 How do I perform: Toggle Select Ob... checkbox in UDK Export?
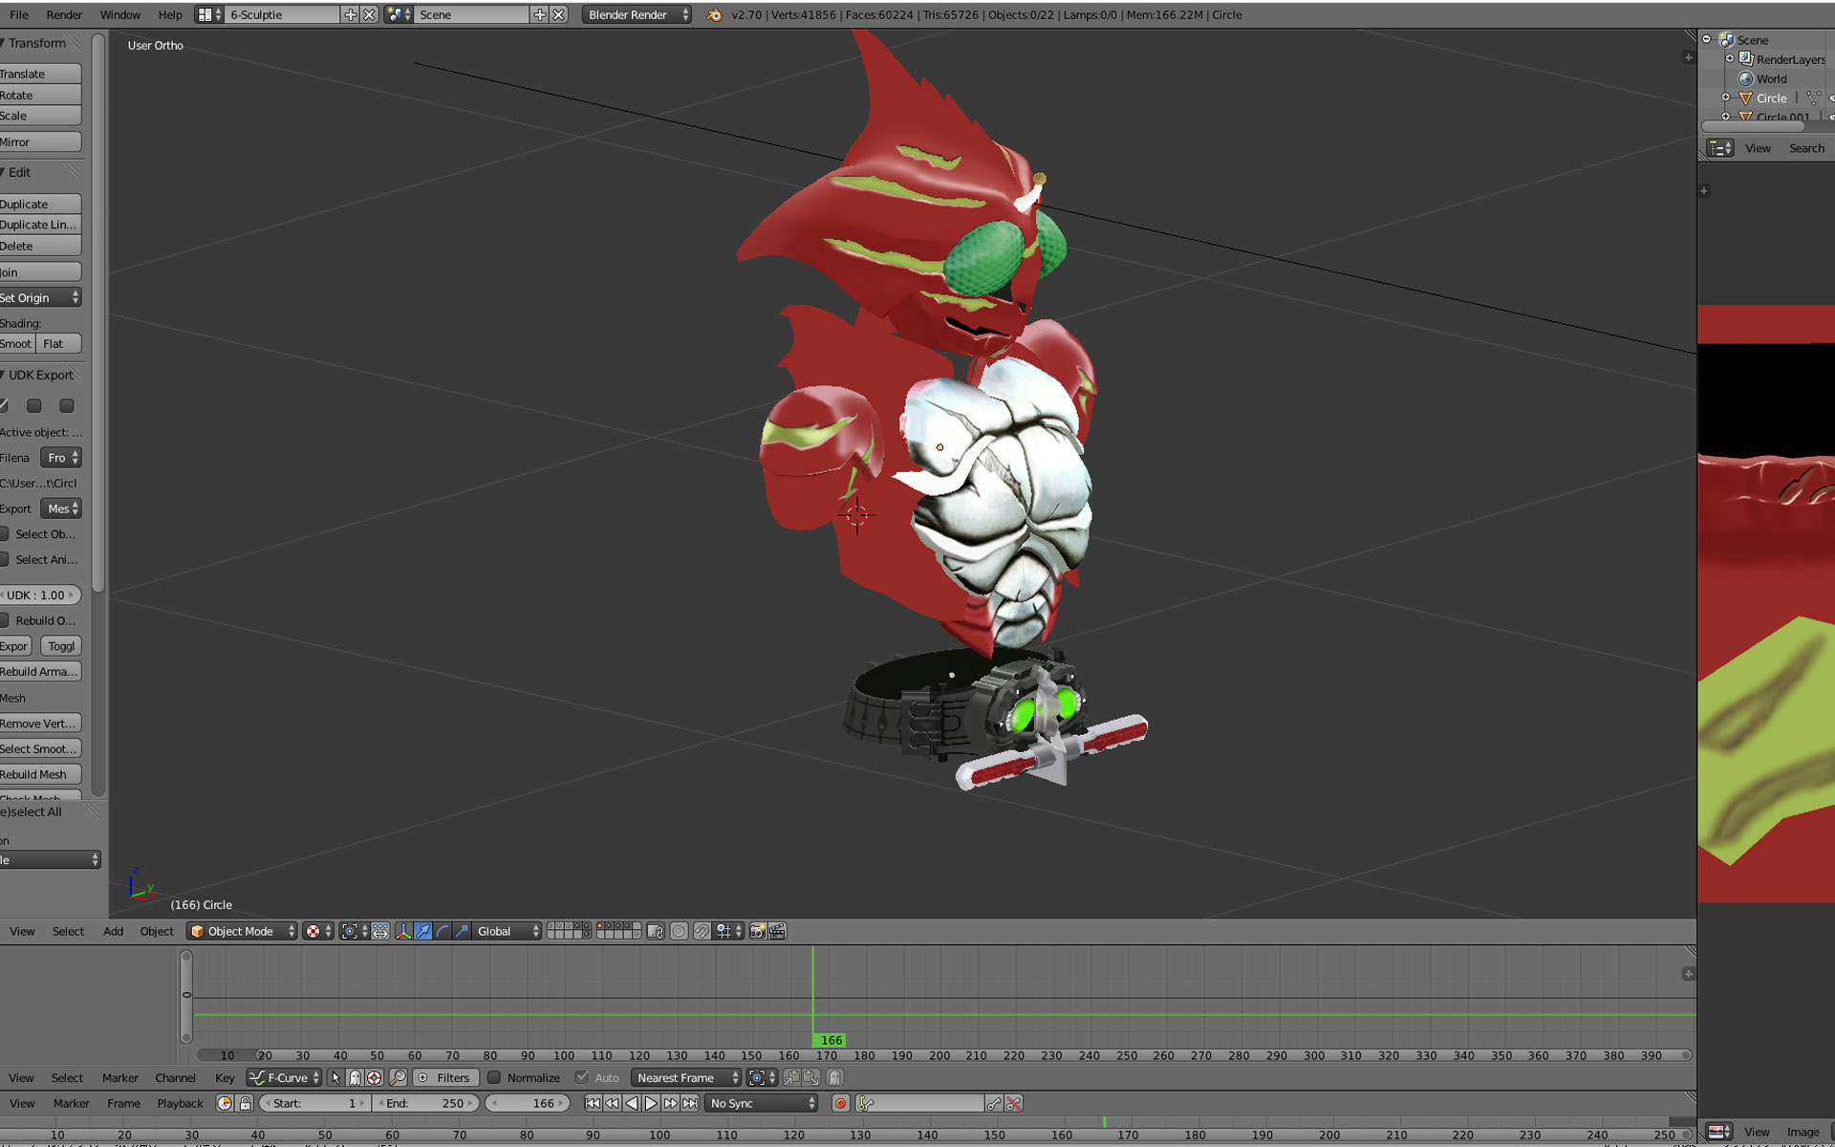4,534
